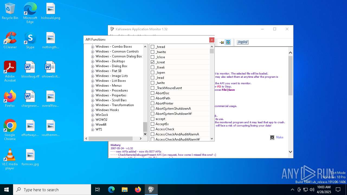Click the window with down-arrow toolbar icon
347x195 pixels.
(x=228, y=42)
